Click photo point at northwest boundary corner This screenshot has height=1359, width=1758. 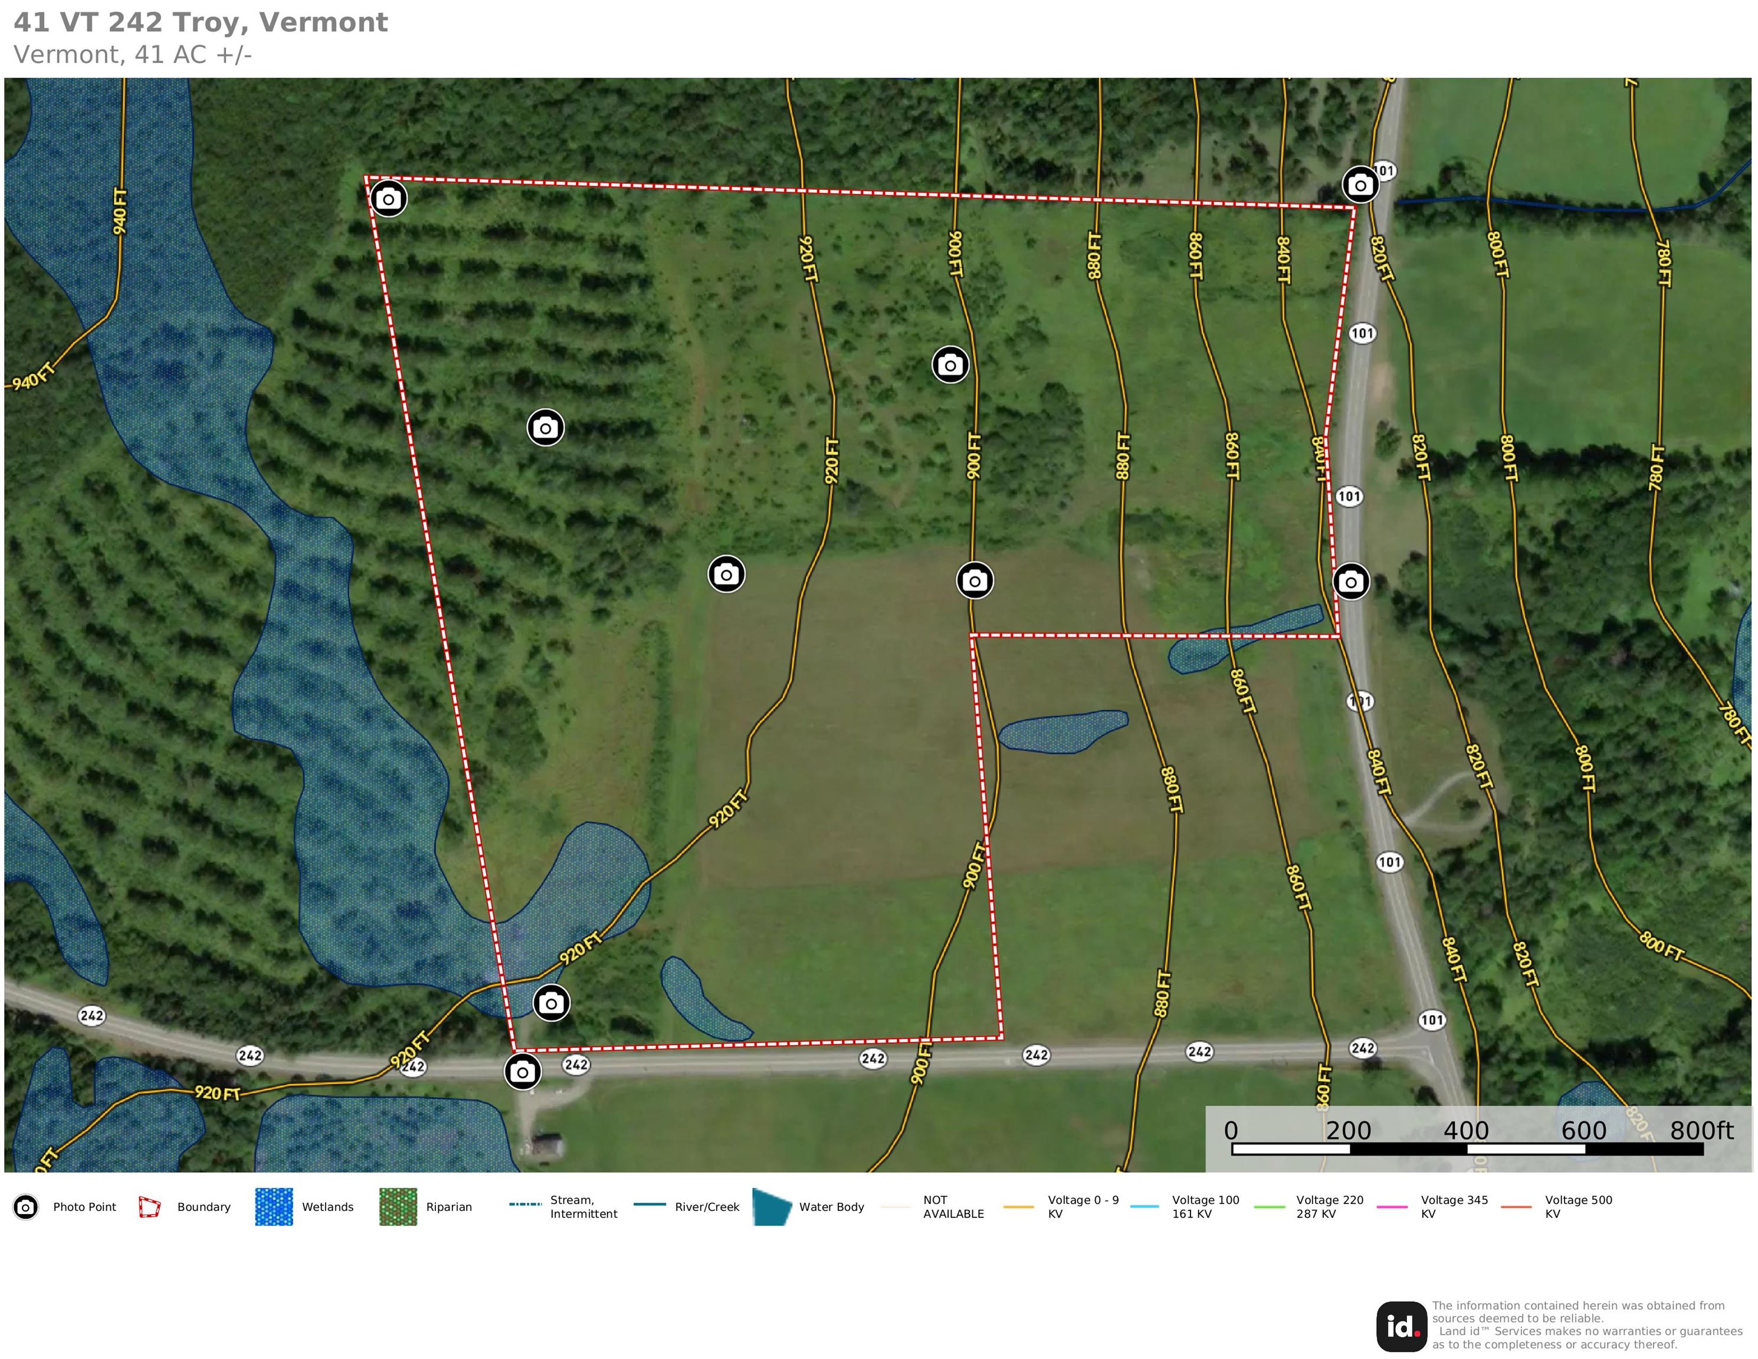coord(388,198)
